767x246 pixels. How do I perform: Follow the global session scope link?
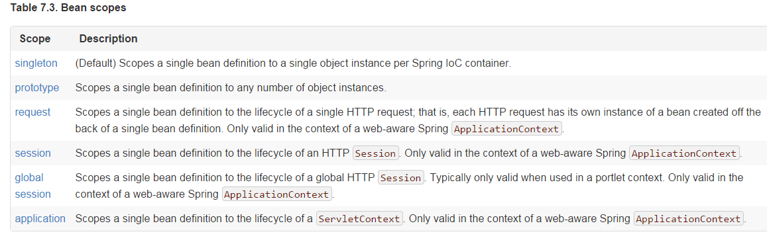point(32,186)
